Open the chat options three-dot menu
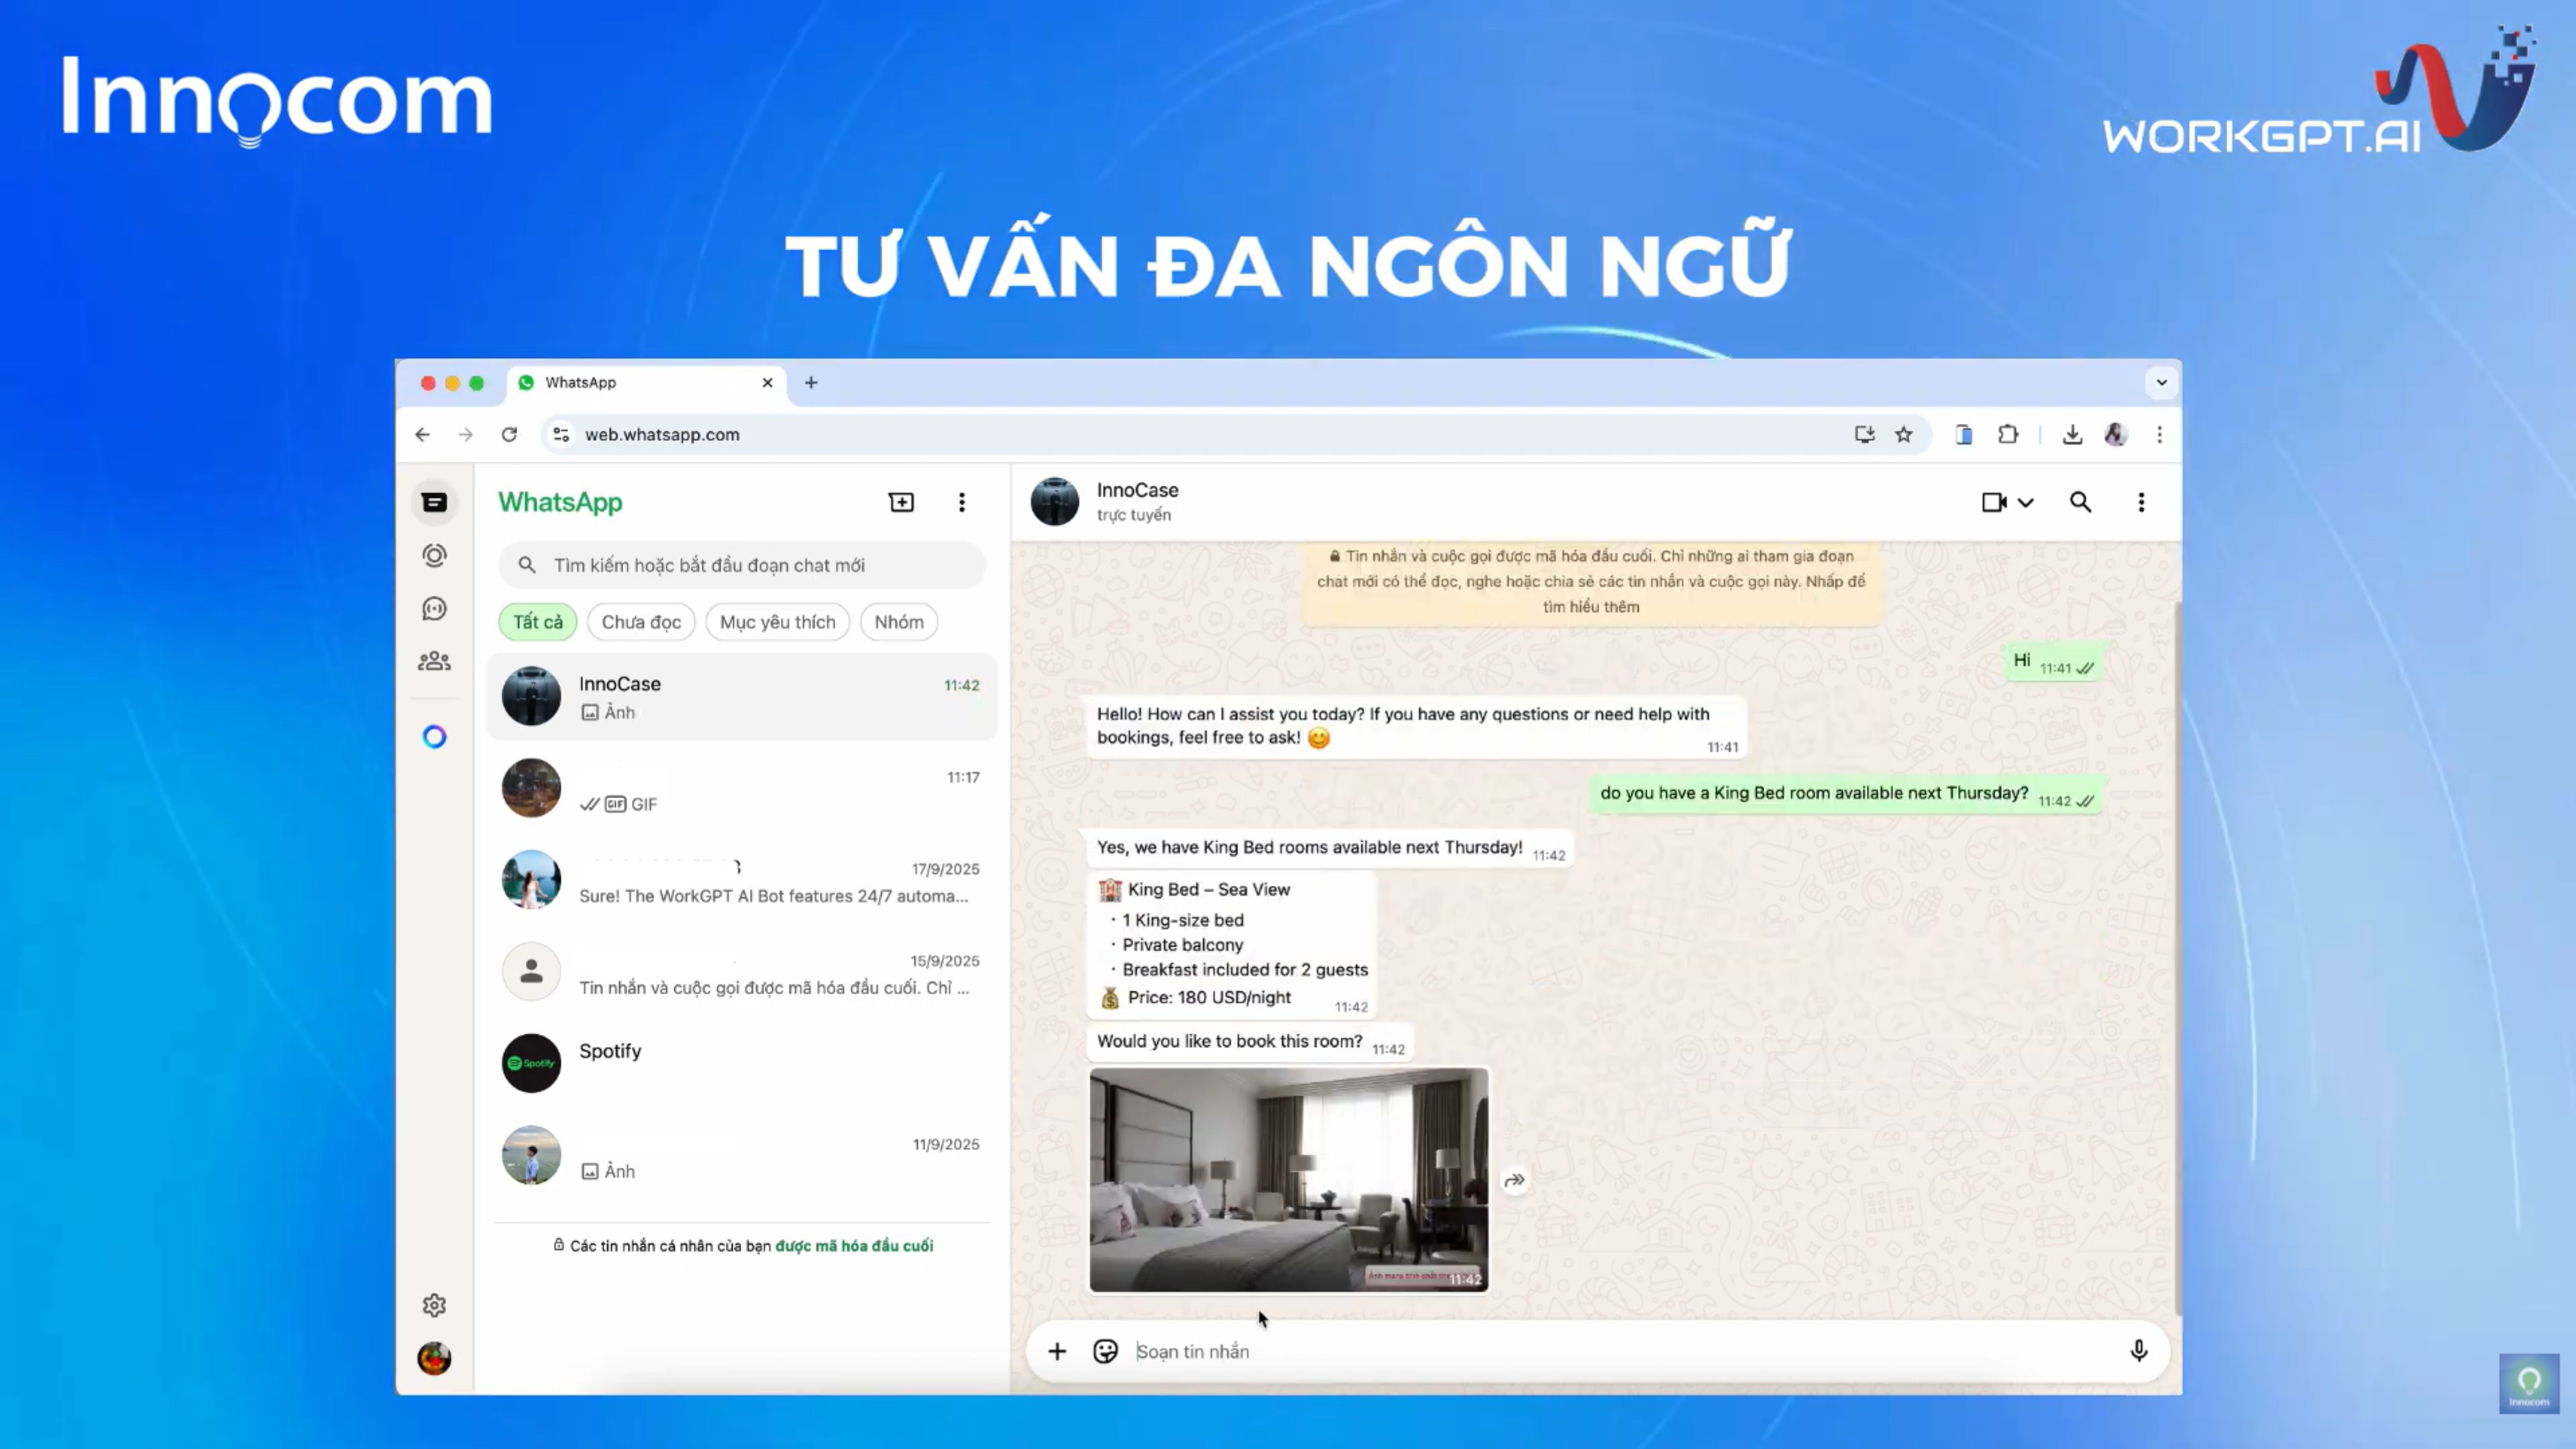 (x=2141, y=503)
